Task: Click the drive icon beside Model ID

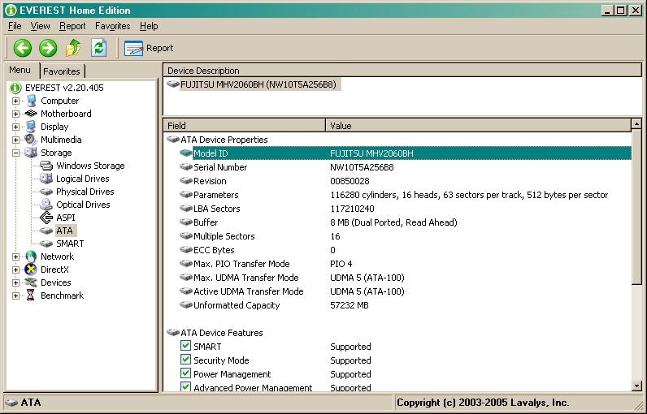Action: point(186,153)
